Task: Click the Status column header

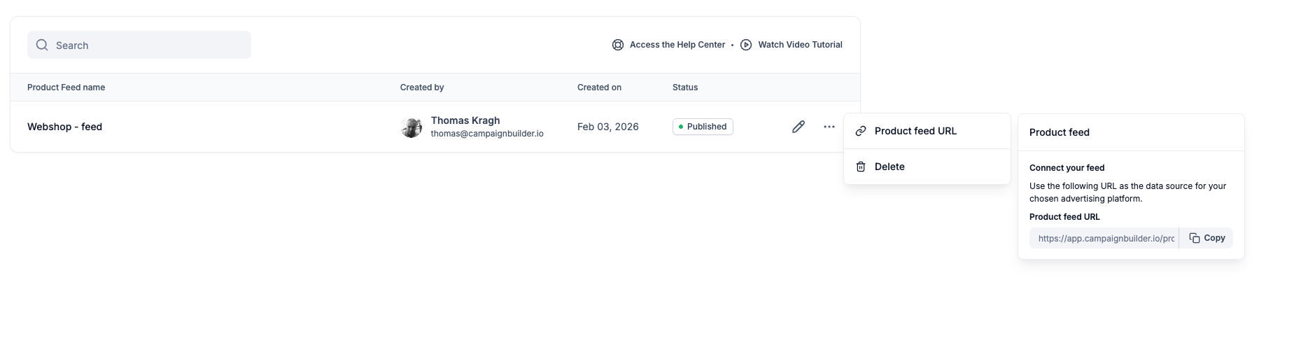Action: coord(685,87)
